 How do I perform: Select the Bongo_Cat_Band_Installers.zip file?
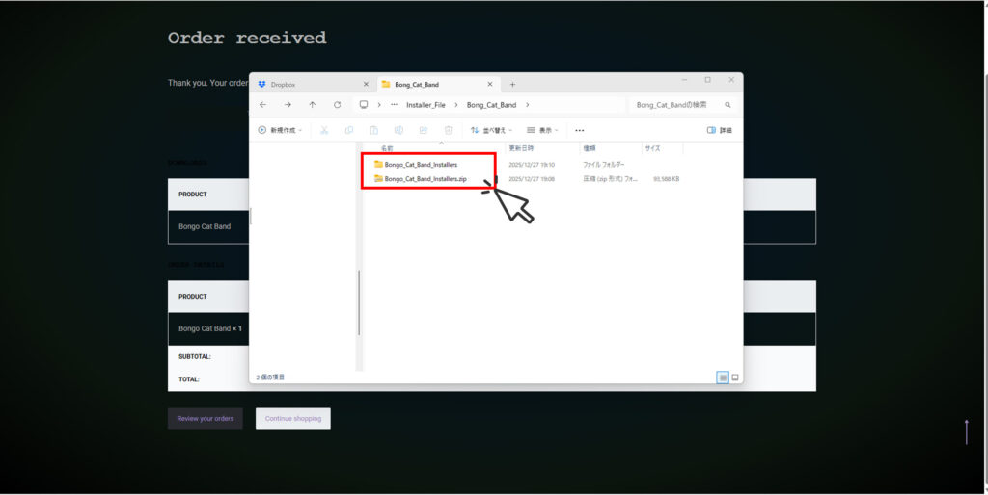tap(425, 179)
